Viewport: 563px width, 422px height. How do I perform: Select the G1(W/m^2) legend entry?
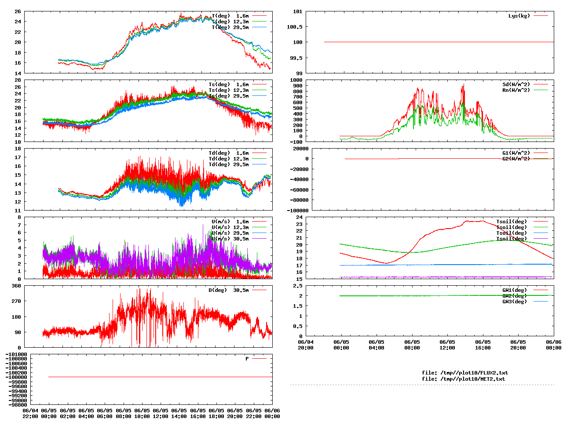[516, 153]
